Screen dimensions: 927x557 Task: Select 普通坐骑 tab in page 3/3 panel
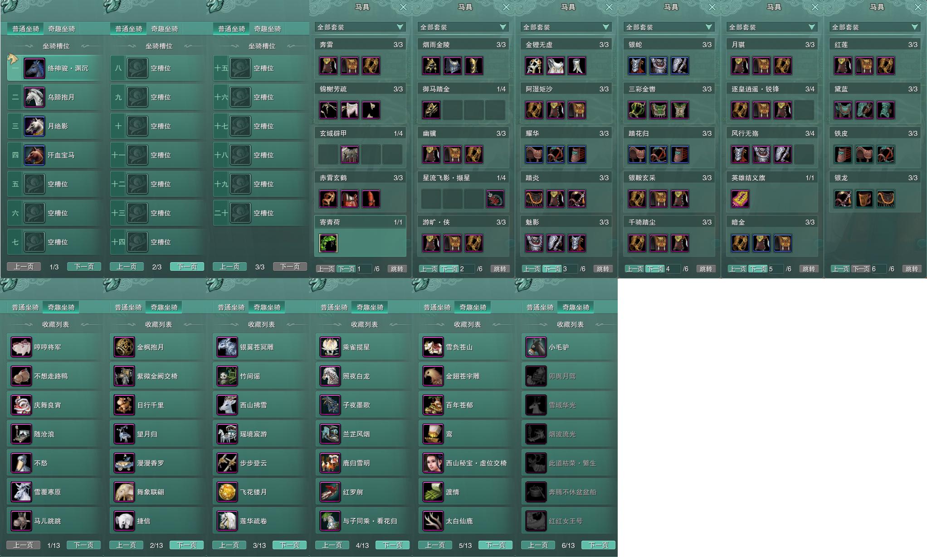[x=232, y=29]
